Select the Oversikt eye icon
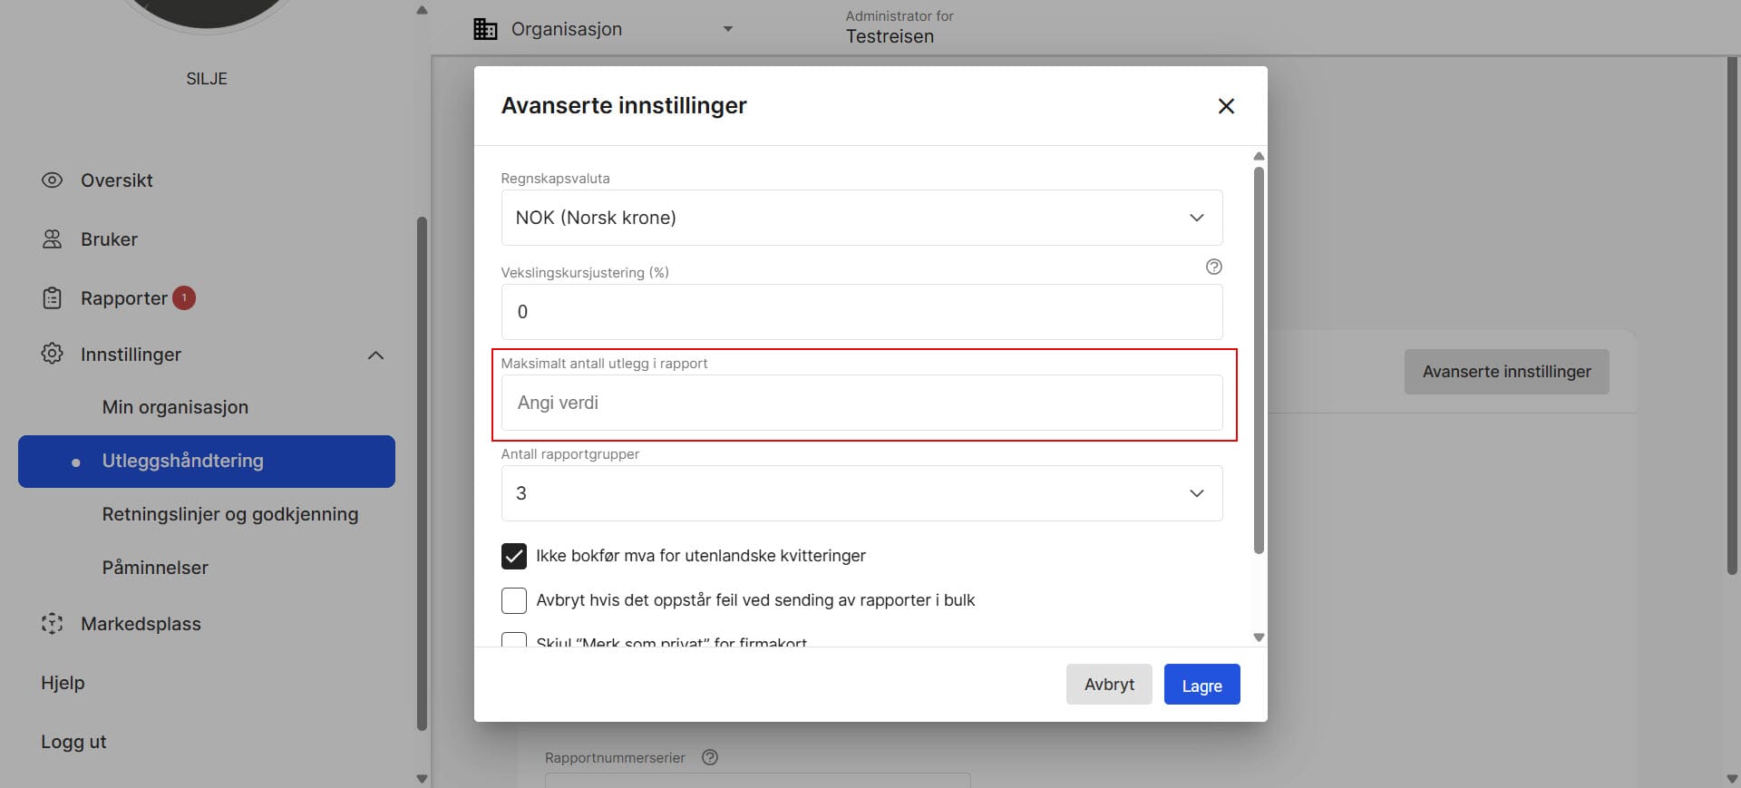This screenshot has height=788, width=1741. pos(52,180)
